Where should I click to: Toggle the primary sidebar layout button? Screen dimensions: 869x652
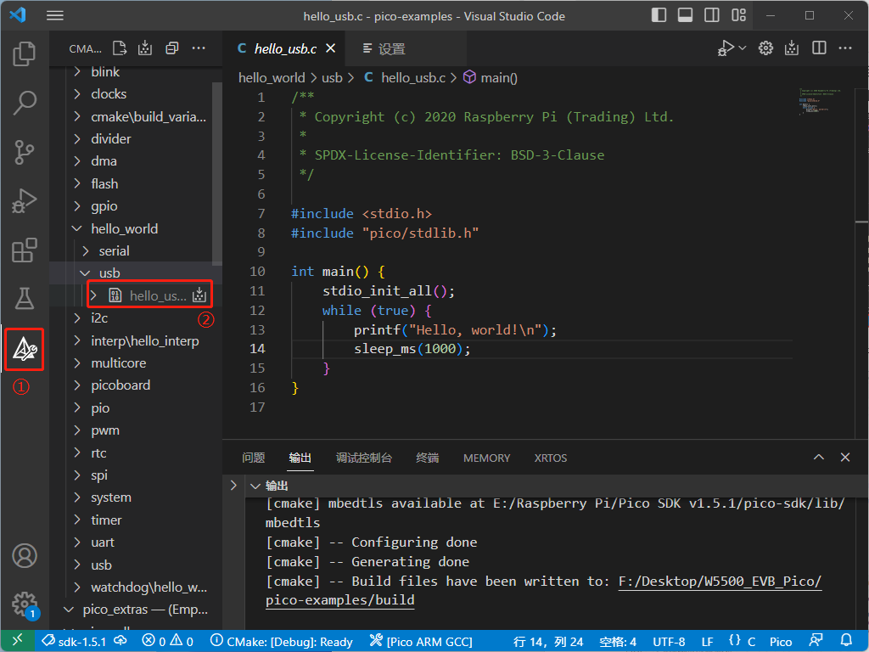tap(659, 15)
